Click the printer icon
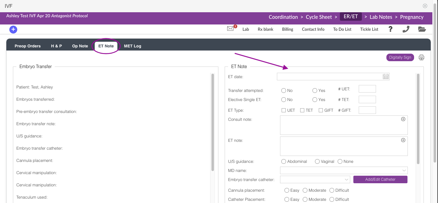 pos(422,57)
